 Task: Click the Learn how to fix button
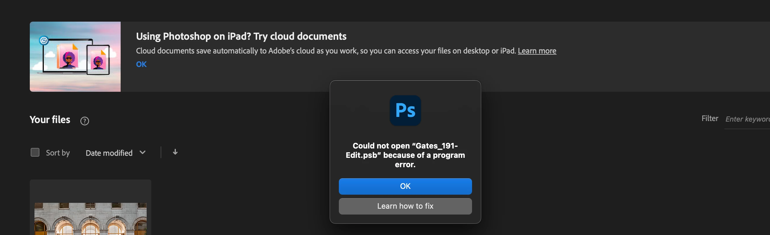(405, 206)
